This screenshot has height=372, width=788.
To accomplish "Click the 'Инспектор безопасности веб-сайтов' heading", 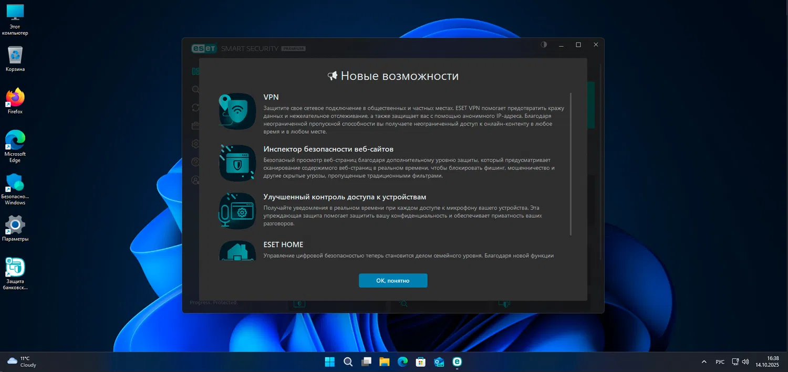I will pos(328,149).
